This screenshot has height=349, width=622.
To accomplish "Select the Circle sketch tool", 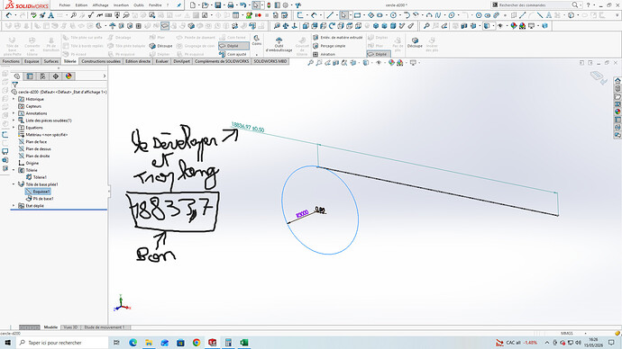I will (393, 15).
